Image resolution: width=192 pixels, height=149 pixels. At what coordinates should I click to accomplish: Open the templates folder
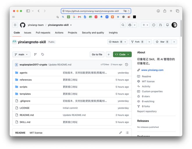25,94
